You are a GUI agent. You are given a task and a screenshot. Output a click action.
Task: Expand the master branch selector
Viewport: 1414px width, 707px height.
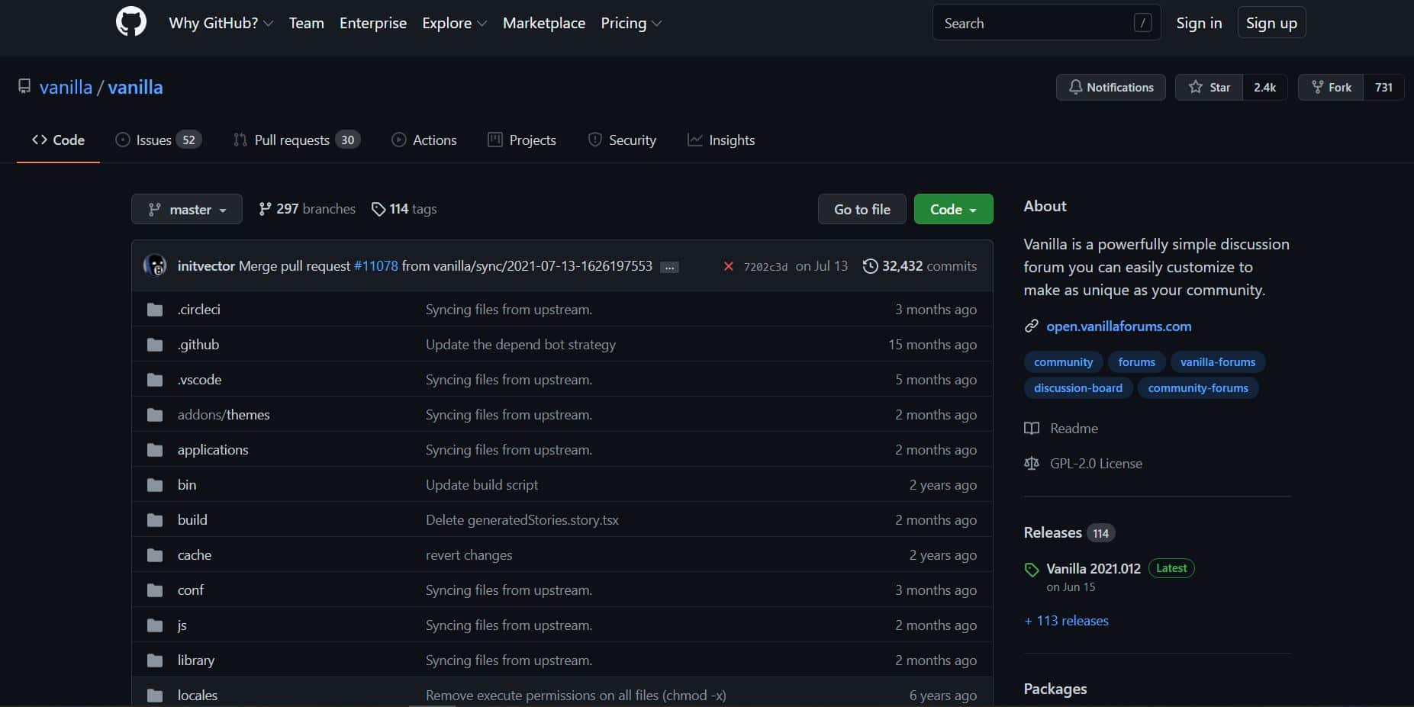click(x=186, y=208)
